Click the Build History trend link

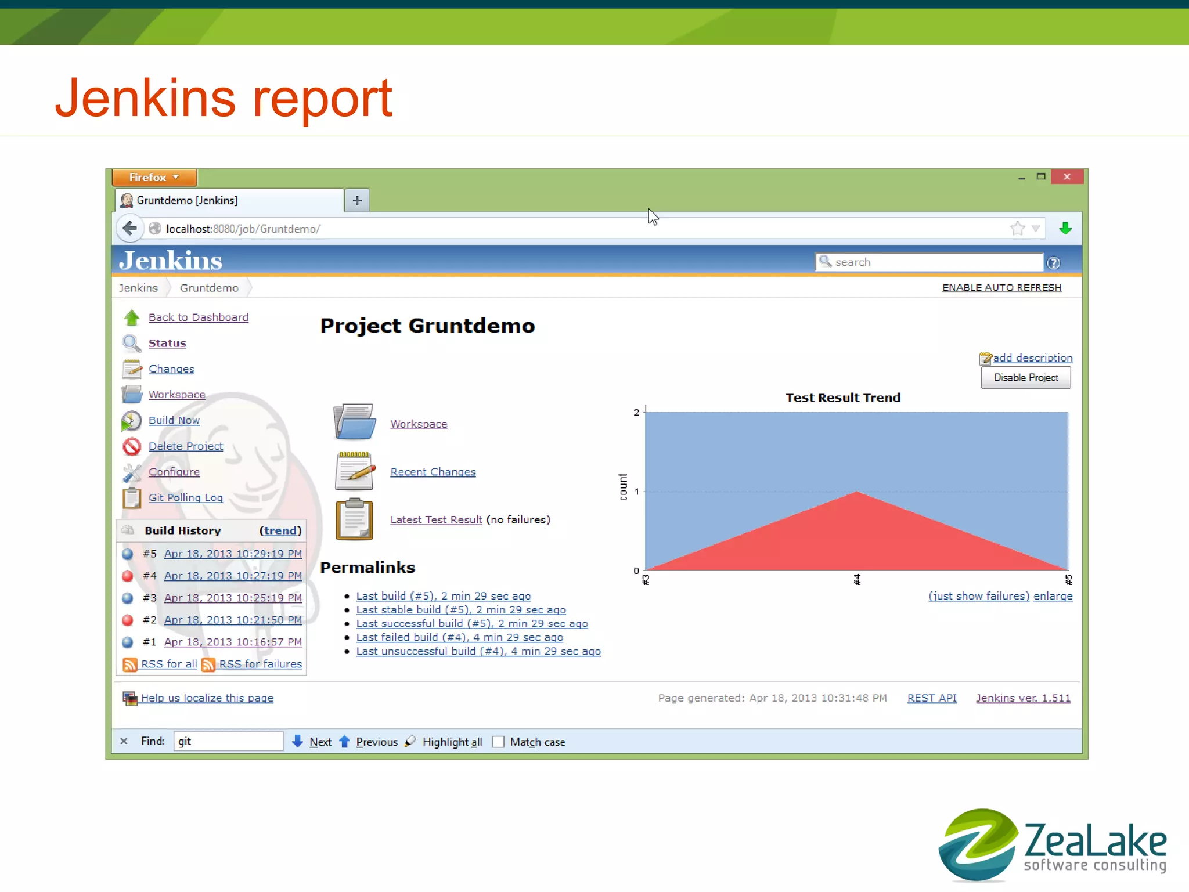[x=280, y=530]
